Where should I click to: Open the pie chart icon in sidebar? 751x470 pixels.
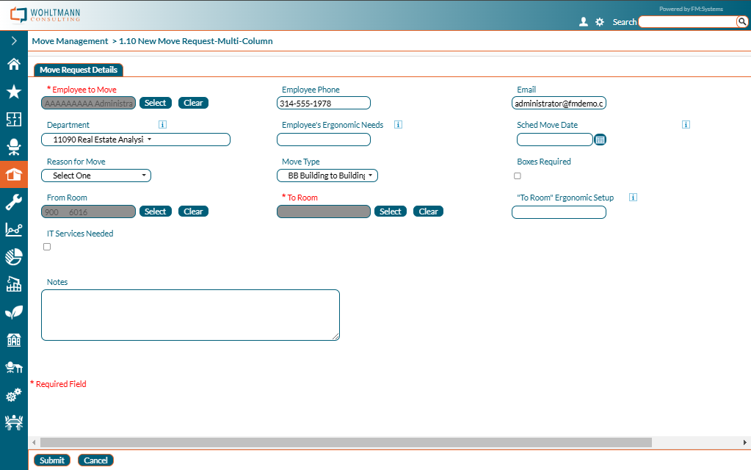click(13, 257)
